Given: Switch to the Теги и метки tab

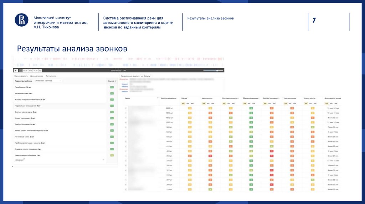Looking at the screenshot, I should click(x=51, y=76).
